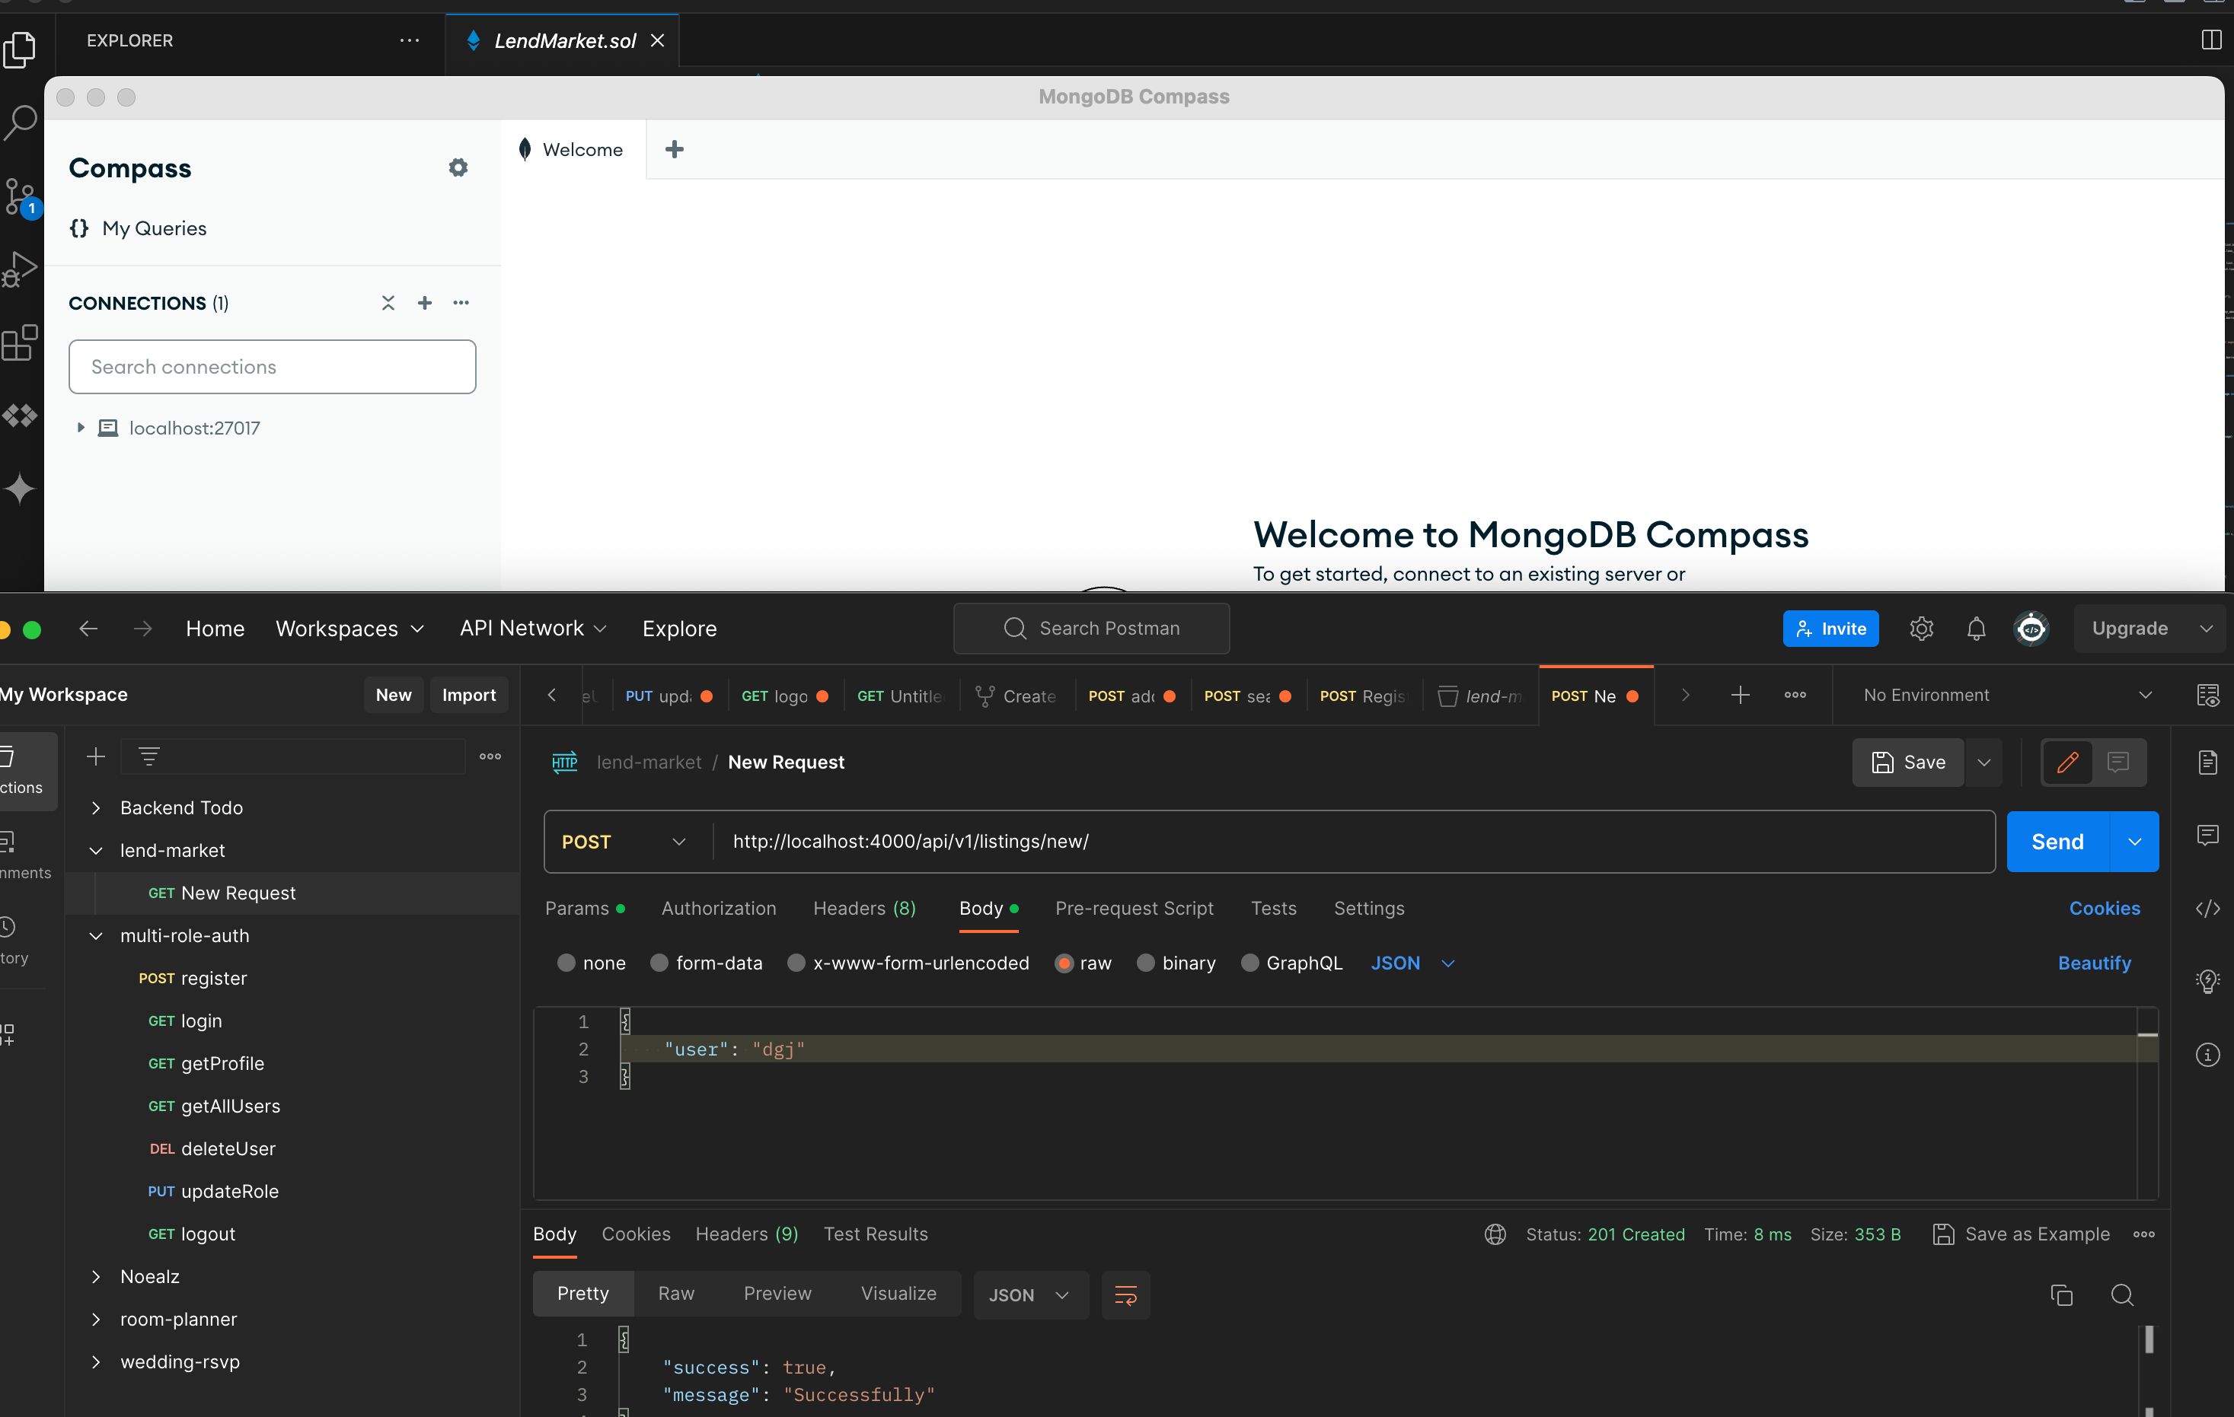Create a new collection with plus icon
The width and height of the screenshot is (2234, 1417).
95,756
